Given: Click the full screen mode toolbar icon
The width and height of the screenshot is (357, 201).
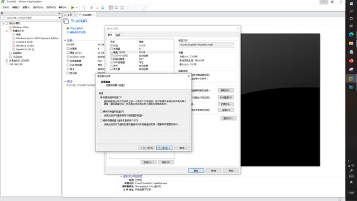Looking at the screenshot, I should pos(122,7).
